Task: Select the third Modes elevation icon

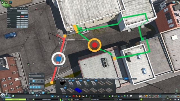Action: pos(37,81)
